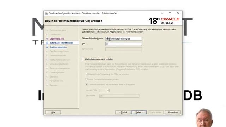226x127 pixels.
Task: Go back to the Deployment-Typ step
Action: coord(56,39)
